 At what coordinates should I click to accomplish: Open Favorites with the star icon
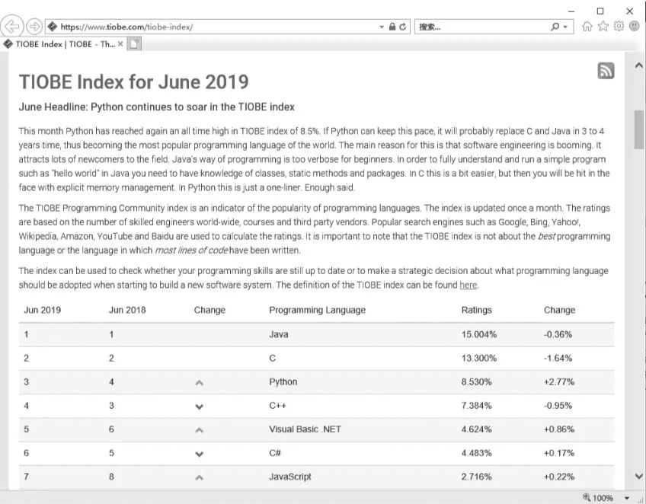(x=603, y=27)
